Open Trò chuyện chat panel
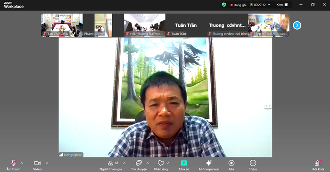This screenshot has height=172, width=330. pyautogui.click(x=139, y=165)
